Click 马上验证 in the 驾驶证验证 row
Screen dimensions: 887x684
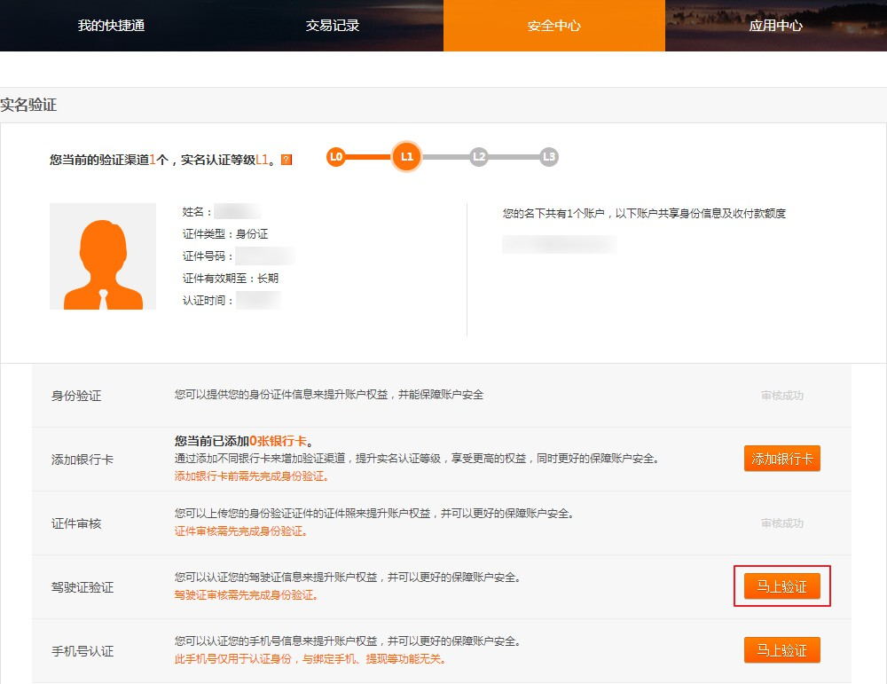click(x=781, y=586)
